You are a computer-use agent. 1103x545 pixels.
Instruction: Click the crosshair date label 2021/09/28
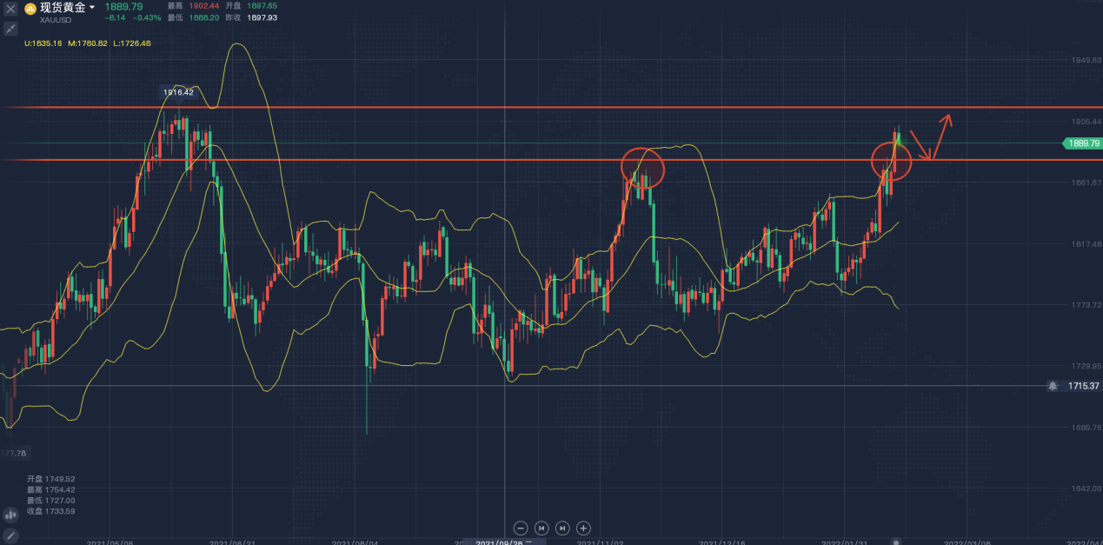pyautogui.click(x=505, y=542)
